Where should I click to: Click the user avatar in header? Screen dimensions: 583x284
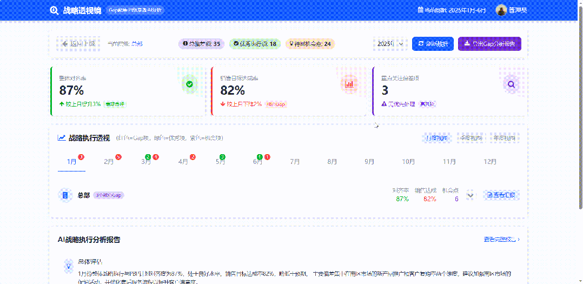[501, 10]
